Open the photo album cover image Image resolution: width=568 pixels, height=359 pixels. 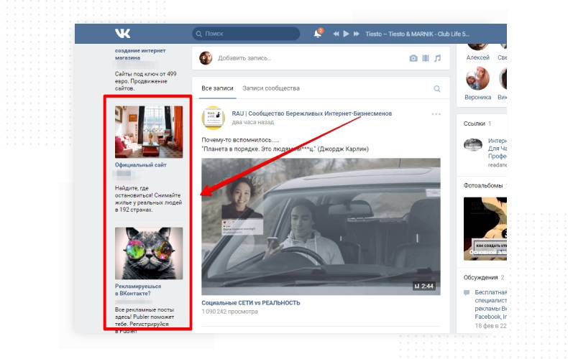point(485,229)
